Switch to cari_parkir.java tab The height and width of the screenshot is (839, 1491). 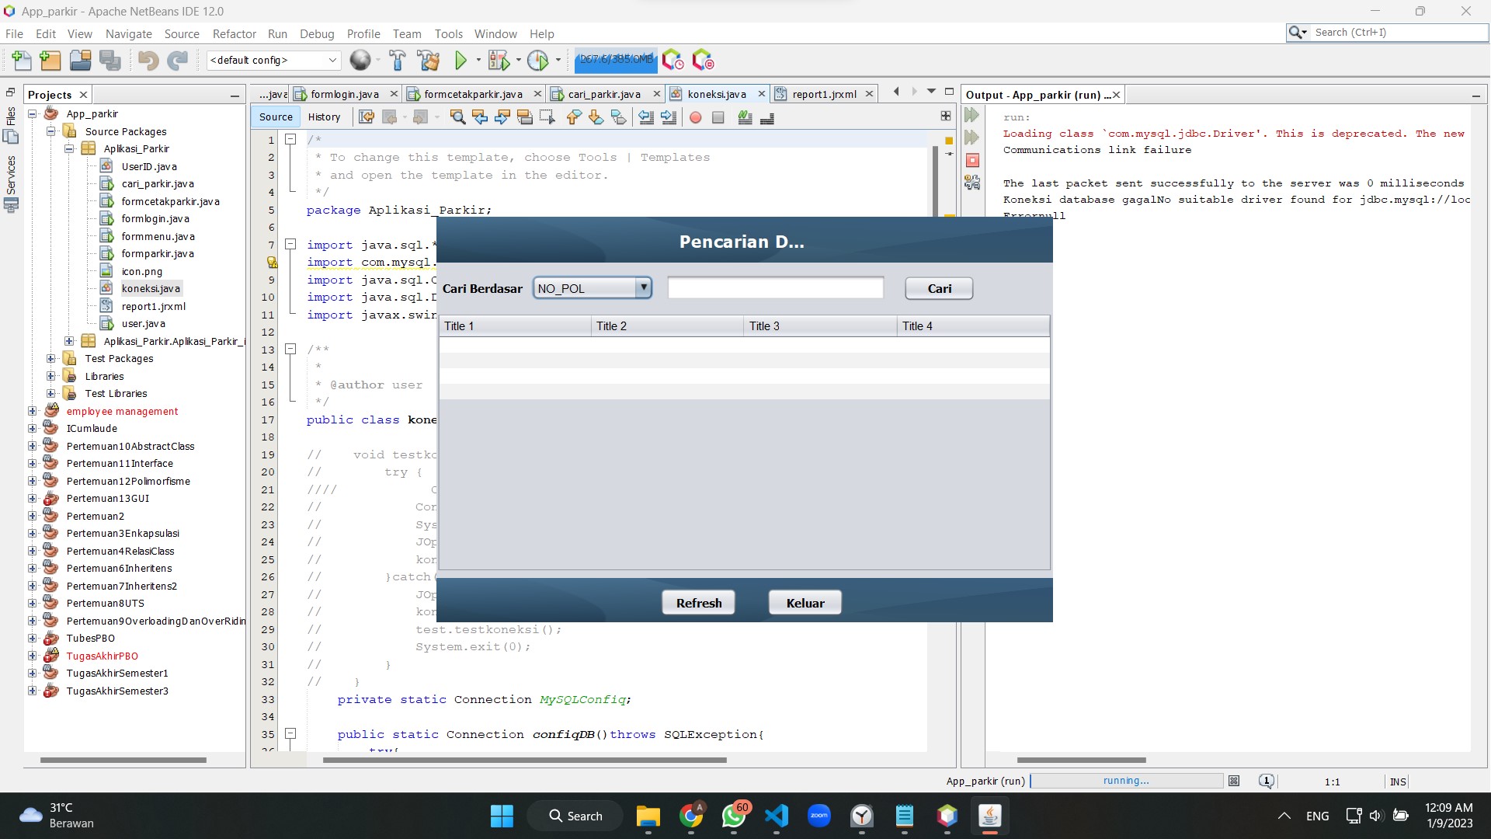click(x=604, y=94)
